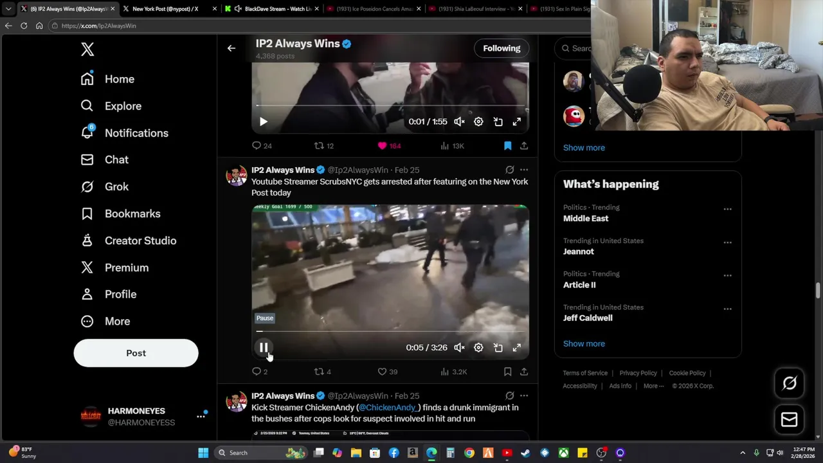The image size is (823, 463).
Task: Open video settings gear on the 3:26 video
Action: click(478, 347)
